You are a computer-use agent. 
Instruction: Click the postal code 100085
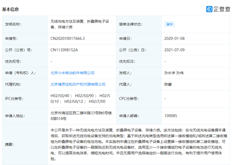[x=171, y=116]
